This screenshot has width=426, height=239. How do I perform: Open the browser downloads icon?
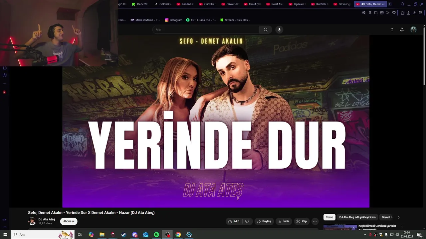[x=414, y=13]
